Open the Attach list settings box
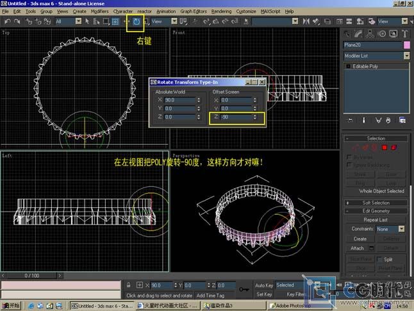This screenshot has height=311, width=414. [371, 248]
